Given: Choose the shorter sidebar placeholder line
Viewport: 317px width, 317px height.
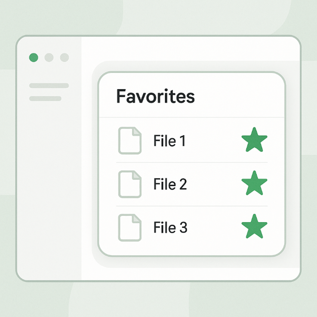Looking at the screenshot, I should pyautogui.click(x=45, y=98).
